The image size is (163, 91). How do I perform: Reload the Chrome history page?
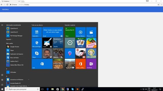(7, 5)
